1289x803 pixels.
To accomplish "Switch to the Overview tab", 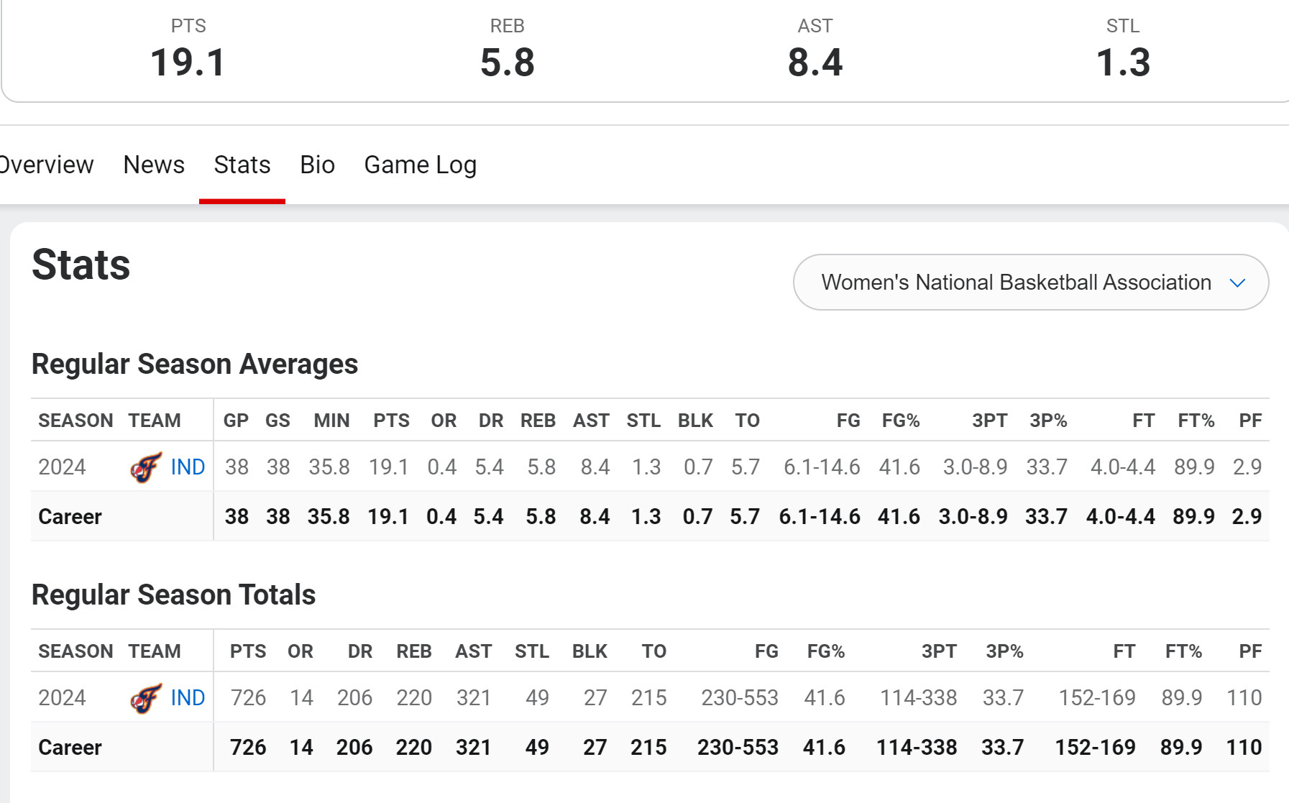I will tap(46, 165).
